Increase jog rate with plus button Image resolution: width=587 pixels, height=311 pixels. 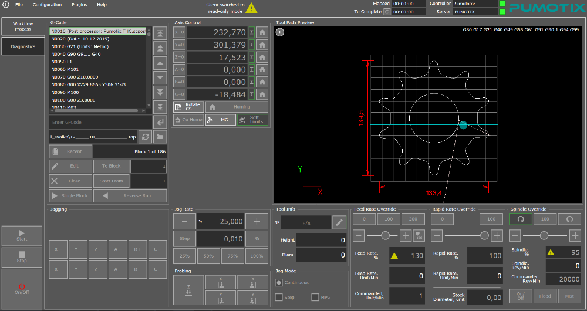257,221
